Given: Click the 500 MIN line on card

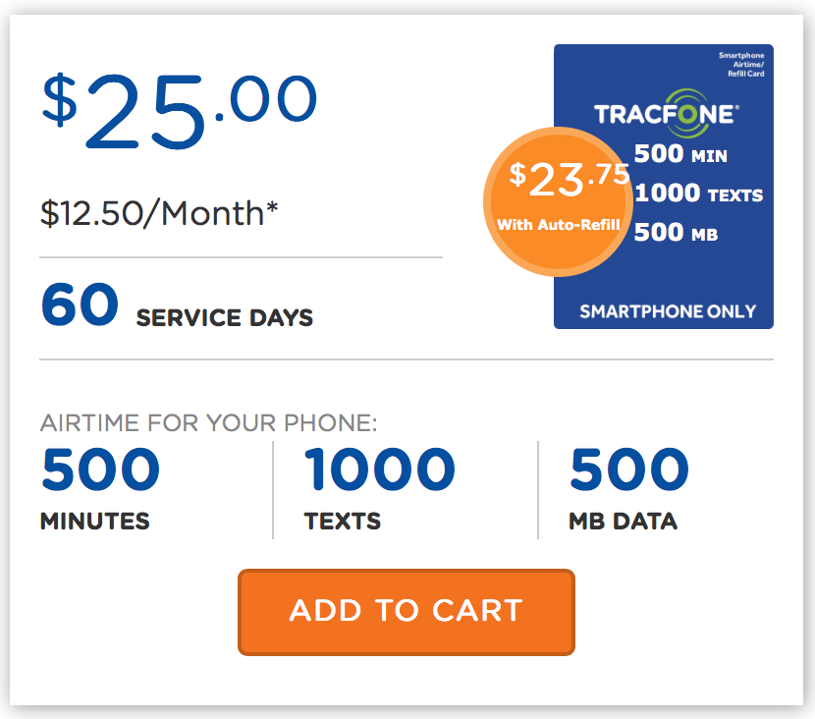Looking at the screenshot, I should [680, 154].
